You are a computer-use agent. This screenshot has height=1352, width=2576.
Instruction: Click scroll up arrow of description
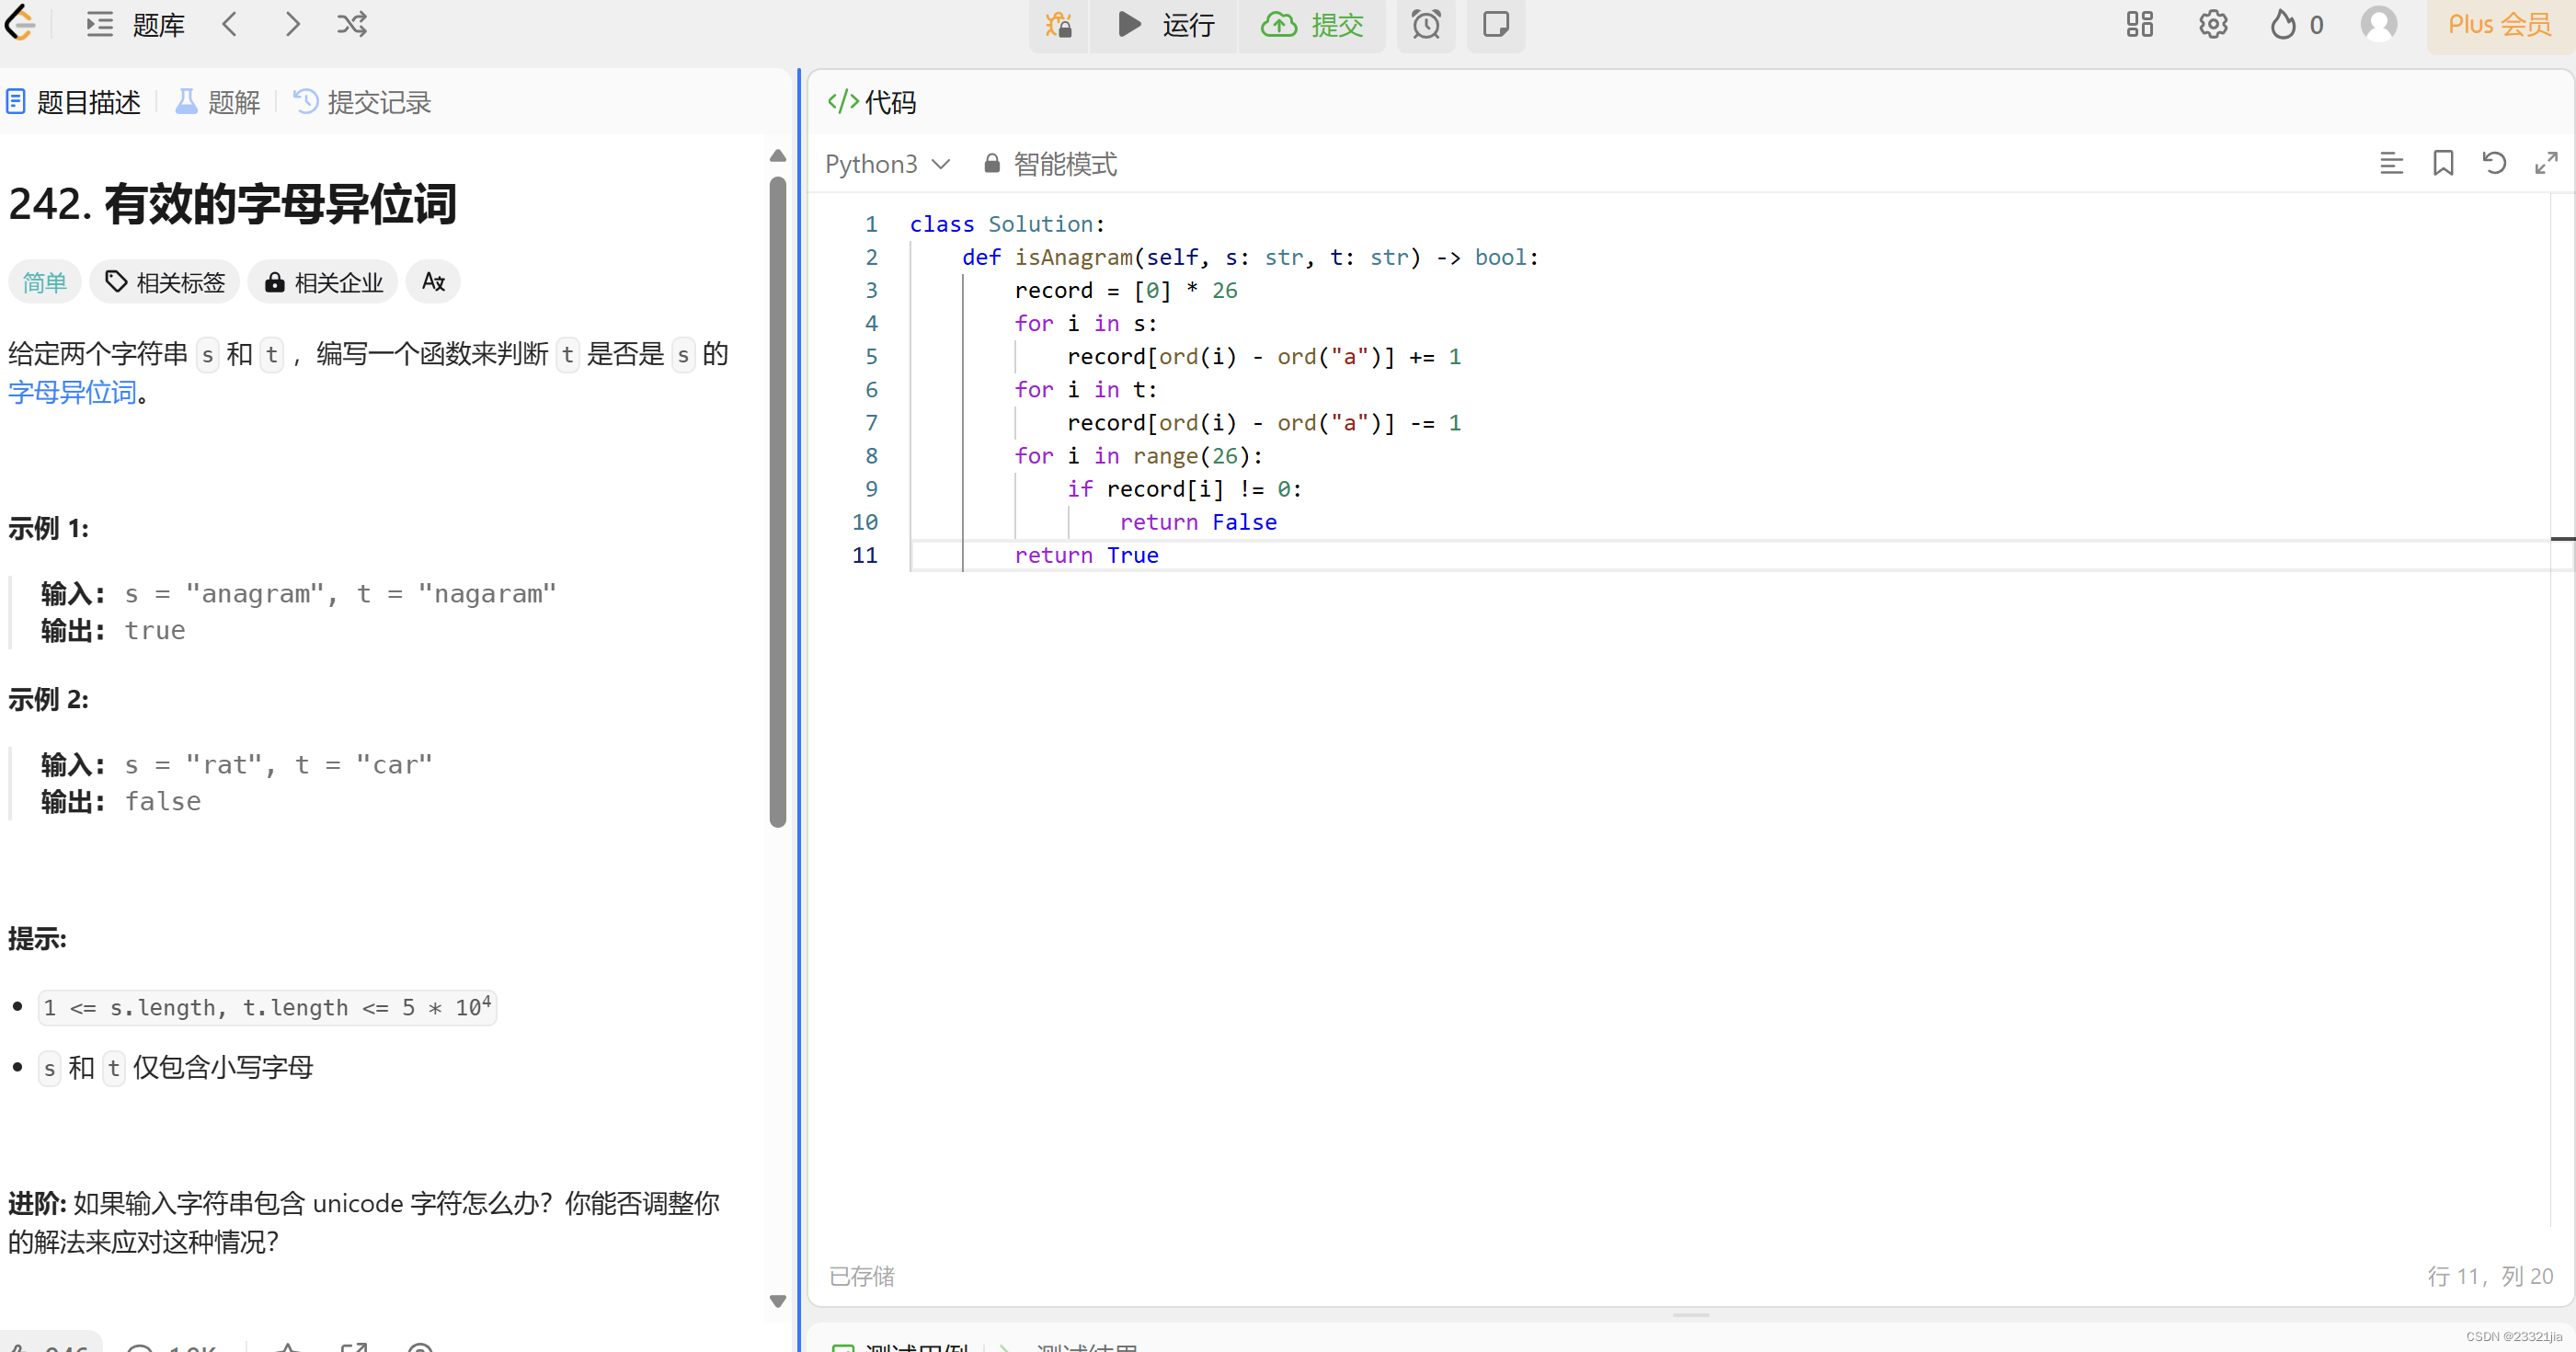pyautogui.click(x=778, y=156)
